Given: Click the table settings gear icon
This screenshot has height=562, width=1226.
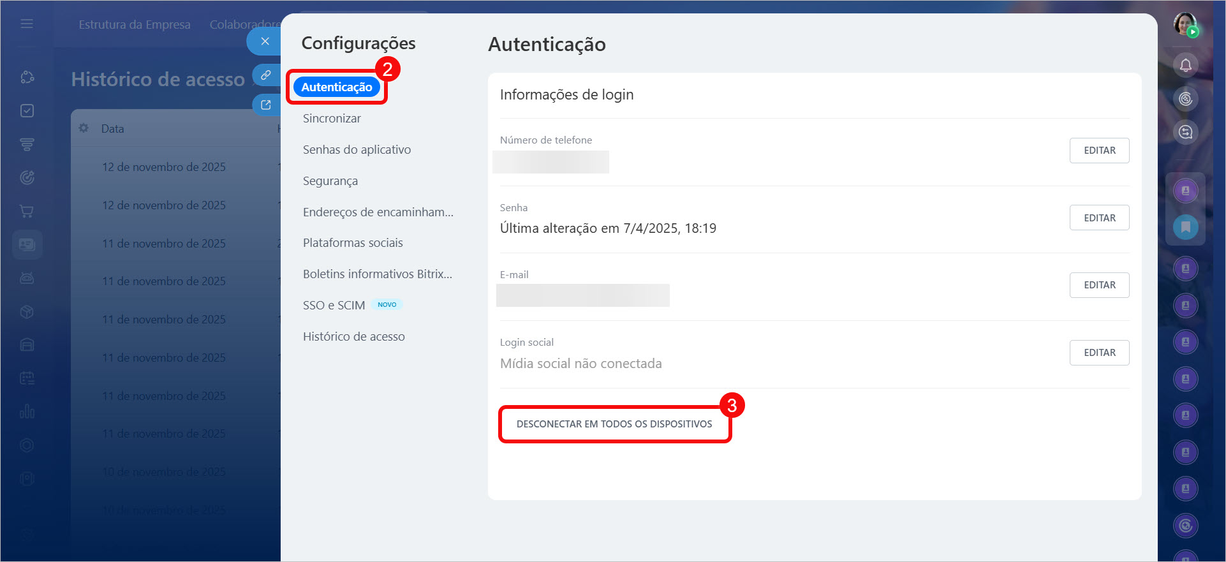Looking at the screenshot, I should 84,128.
